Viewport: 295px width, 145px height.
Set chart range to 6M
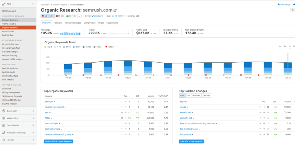tap(285, 46)
